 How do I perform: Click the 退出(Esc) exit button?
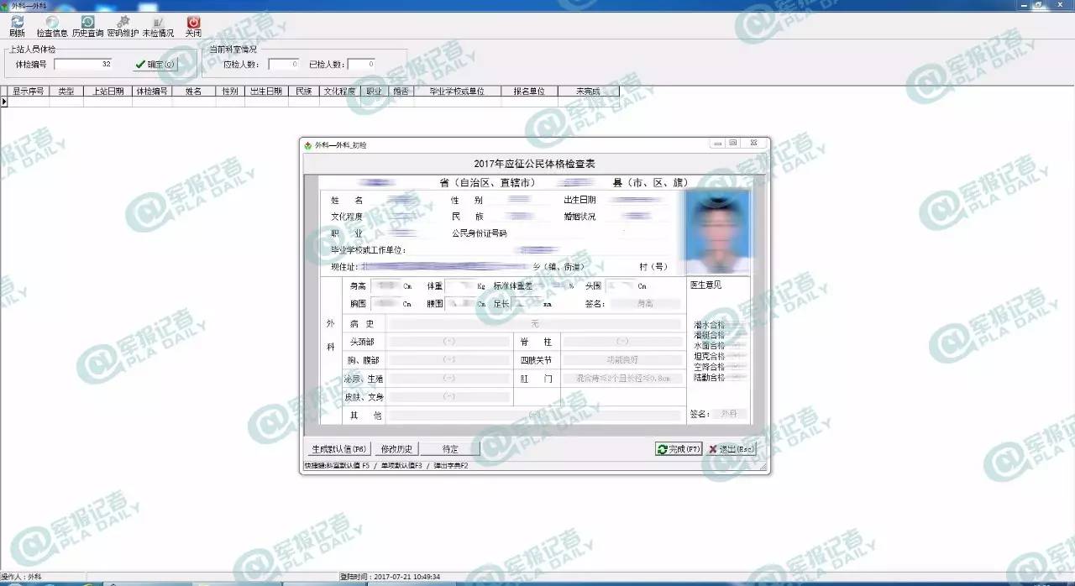(732, 449)
